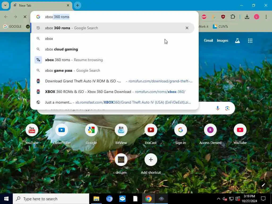
Task: Open the Chrome profile avatar
Action: (257, 17)
